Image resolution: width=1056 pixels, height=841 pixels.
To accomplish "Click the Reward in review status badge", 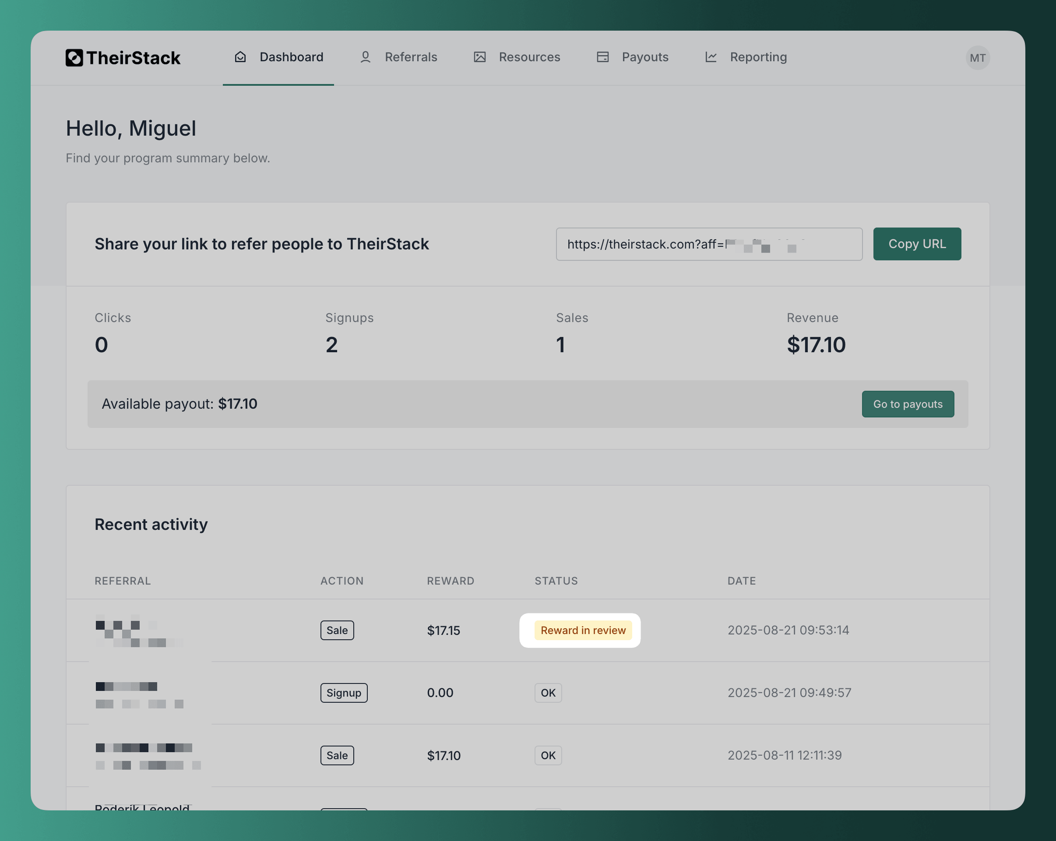I will click(x=583, y=630).
